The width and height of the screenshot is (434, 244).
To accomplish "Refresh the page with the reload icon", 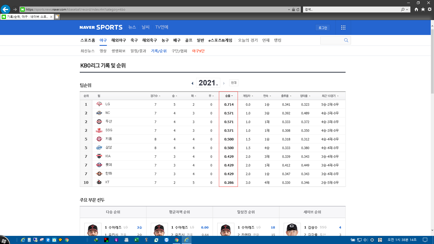I will [x=298, y=9].
